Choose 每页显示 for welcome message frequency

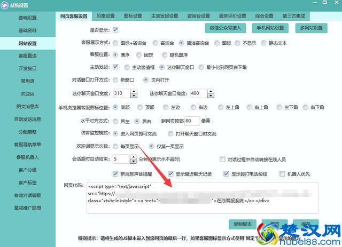pyautogui.click(x=116, y=146)
